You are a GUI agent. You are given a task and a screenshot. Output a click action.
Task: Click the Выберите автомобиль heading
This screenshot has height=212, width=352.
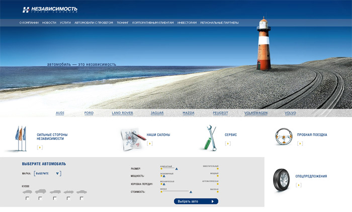point(44,164)
